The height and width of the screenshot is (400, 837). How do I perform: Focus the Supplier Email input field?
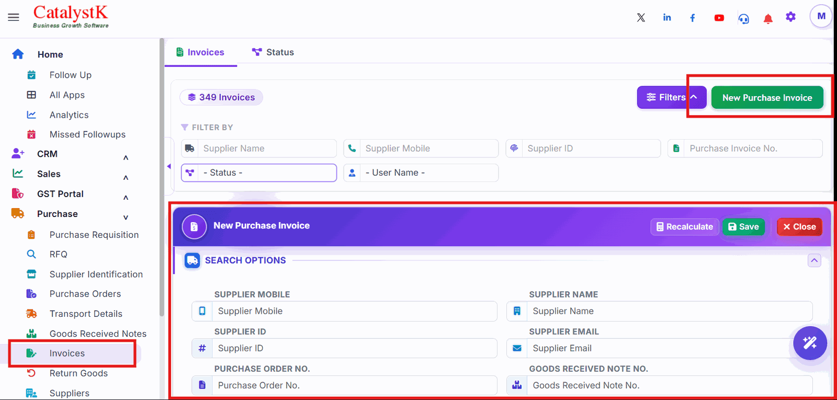[659, 348]
